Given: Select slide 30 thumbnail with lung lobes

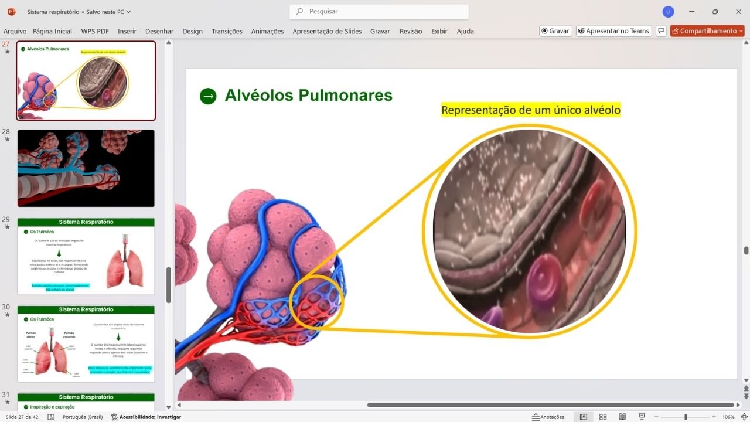Looking at the screenshot, I should pos(86,343).
